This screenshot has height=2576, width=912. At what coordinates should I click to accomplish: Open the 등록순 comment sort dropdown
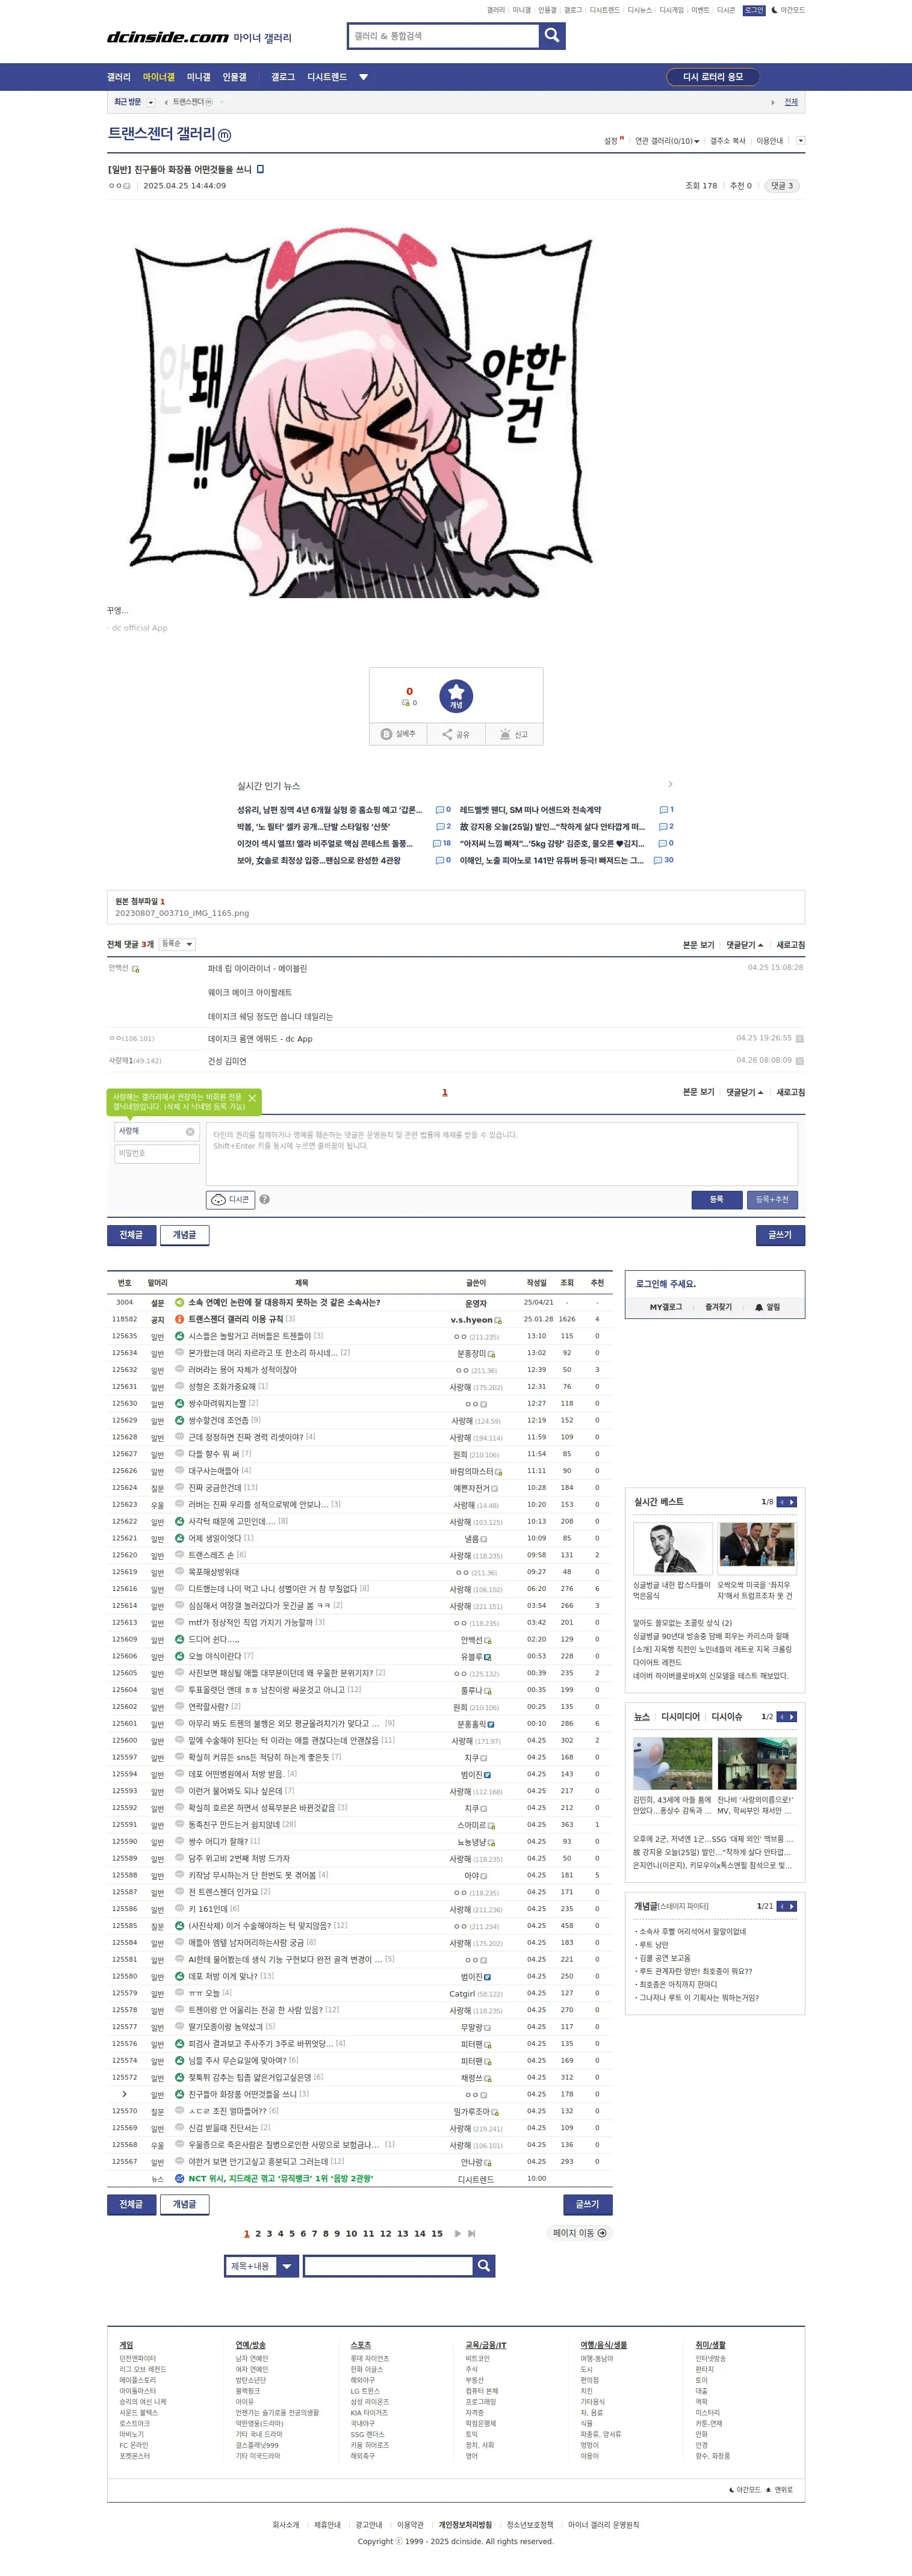[x=177, y=944]
